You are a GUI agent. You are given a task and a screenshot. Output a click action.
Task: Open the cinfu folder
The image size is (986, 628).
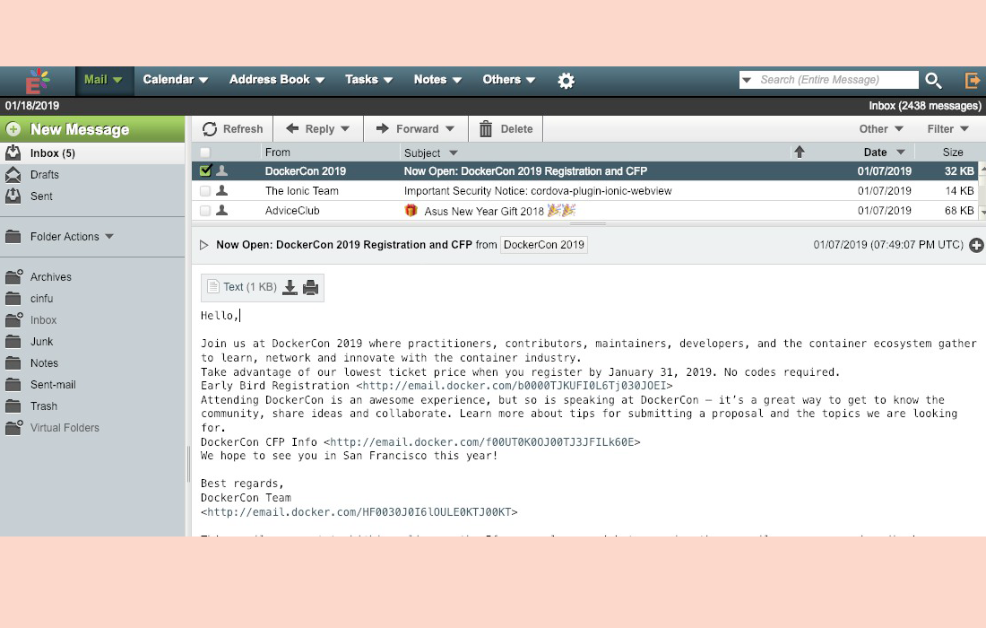click(41, 298)
